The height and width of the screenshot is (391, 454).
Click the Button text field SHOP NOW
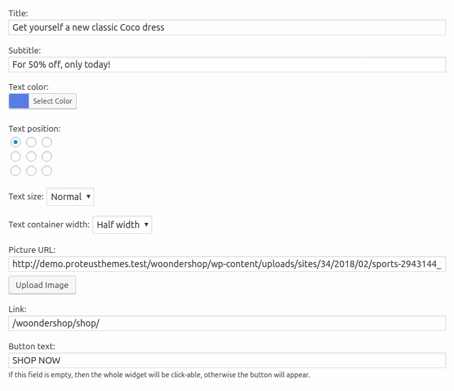pyautogui.click(x=227, y=360)
